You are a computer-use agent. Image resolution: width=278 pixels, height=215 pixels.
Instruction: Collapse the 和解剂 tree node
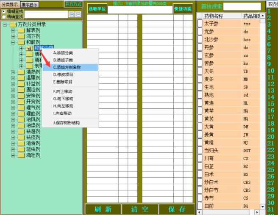tap(13, 42)
